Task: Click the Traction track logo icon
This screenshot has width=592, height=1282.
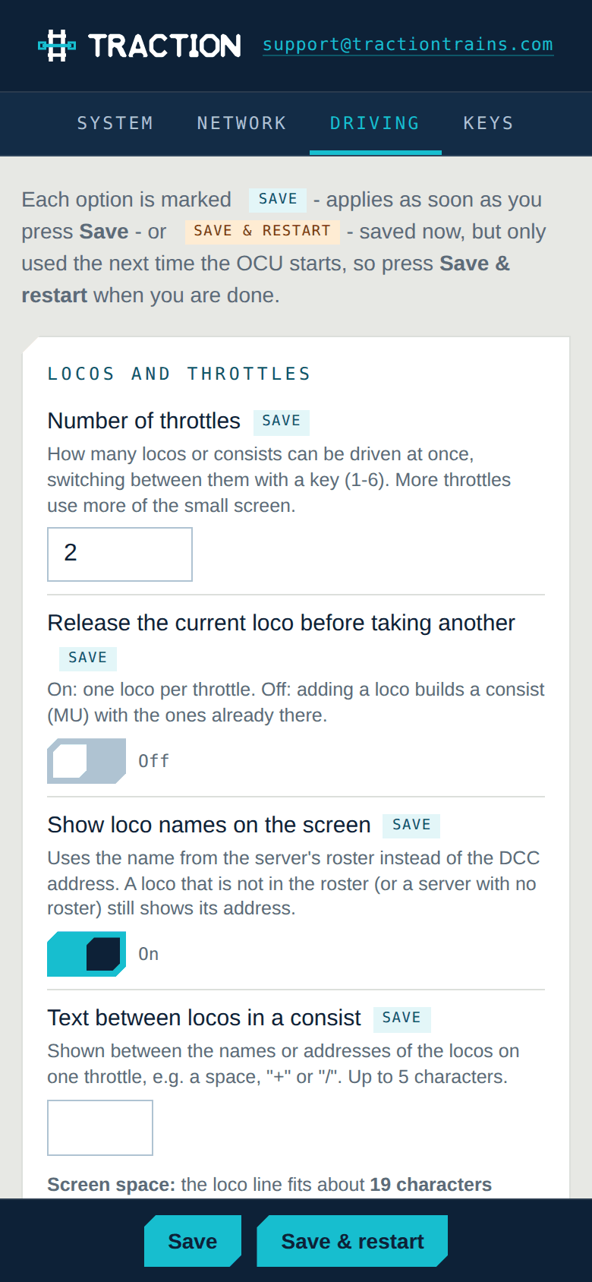Action: click(x=57, y=46)
